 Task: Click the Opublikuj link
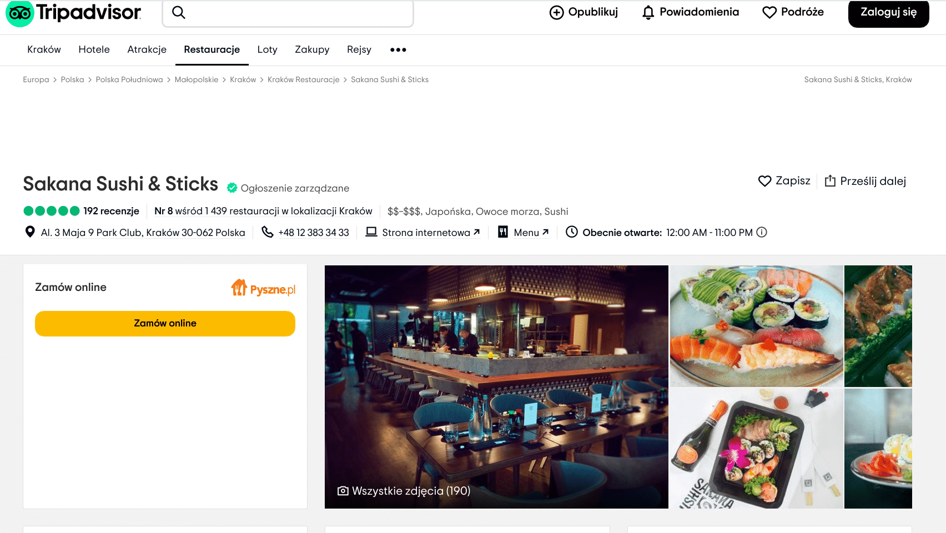(583, 12)
